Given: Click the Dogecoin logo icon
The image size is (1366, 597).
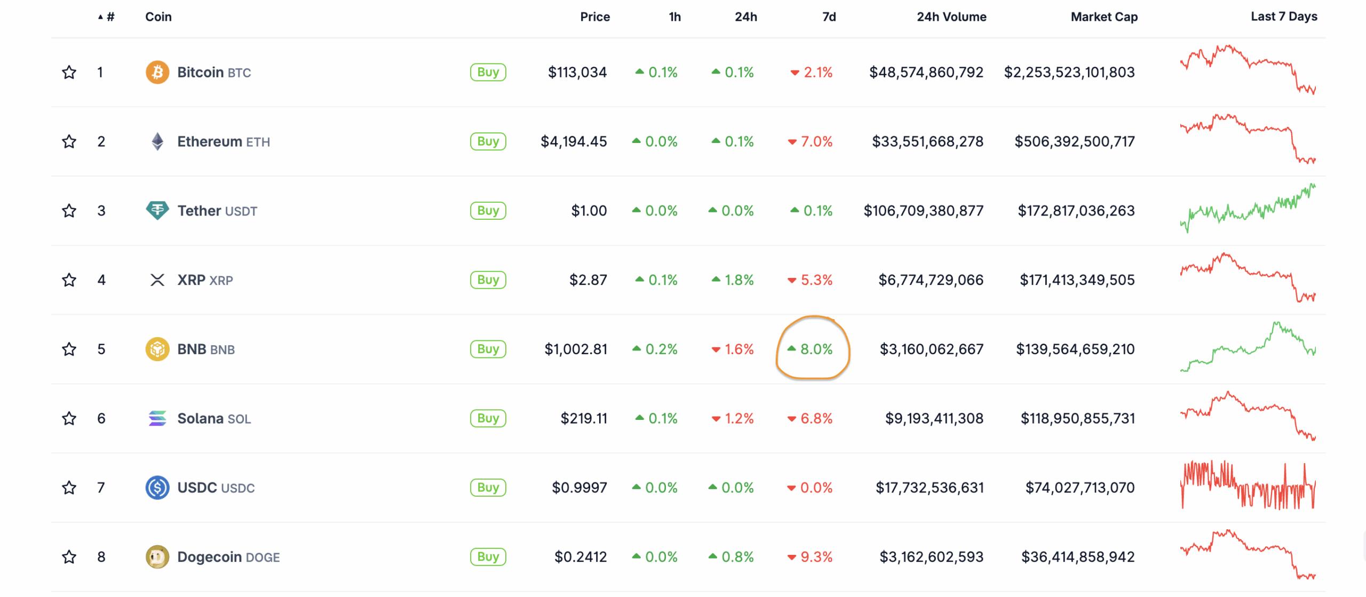Looking at the screenshot, I should coord(157,557).
